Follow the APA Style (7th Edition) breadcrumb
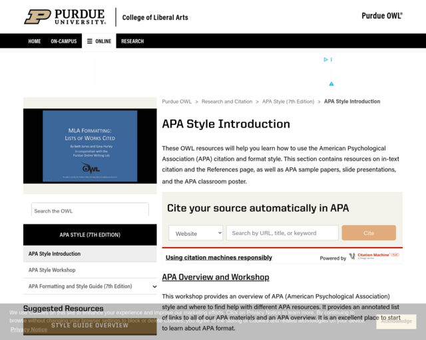This screenshot has width=426, height=340. click(288, 102)
